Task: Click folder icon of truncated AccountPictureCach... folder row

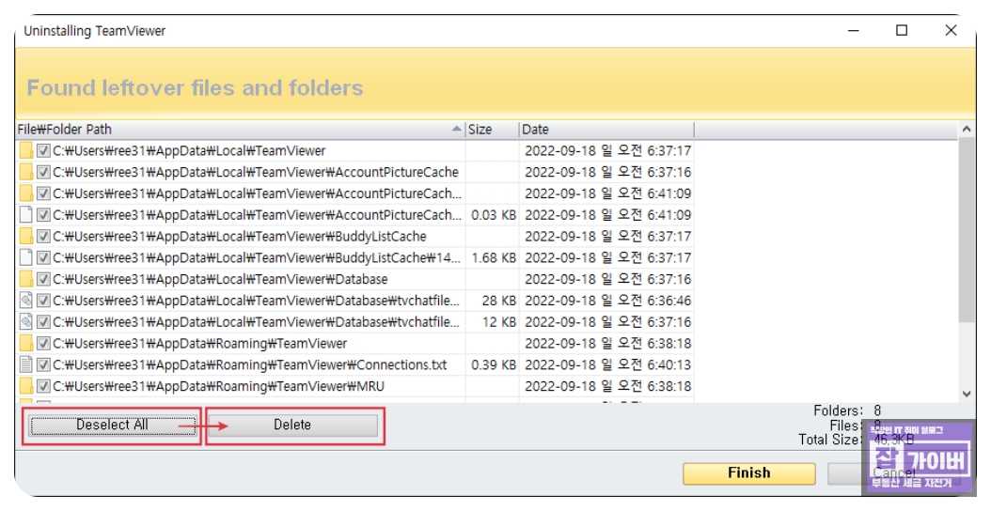Action: tap(26, 194)
